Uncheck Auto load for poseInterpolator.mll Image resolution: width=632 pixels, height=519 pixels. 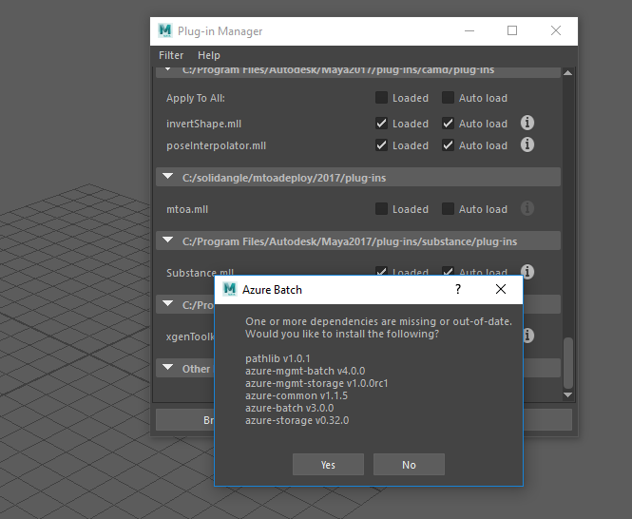pos(448,145)
